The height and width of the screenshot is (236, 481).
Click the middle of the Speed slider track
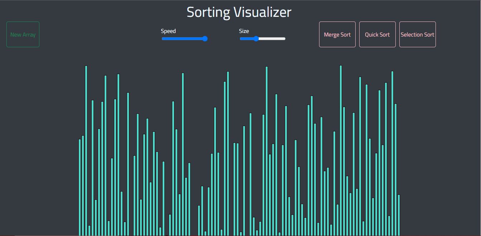tap(184, 38)
